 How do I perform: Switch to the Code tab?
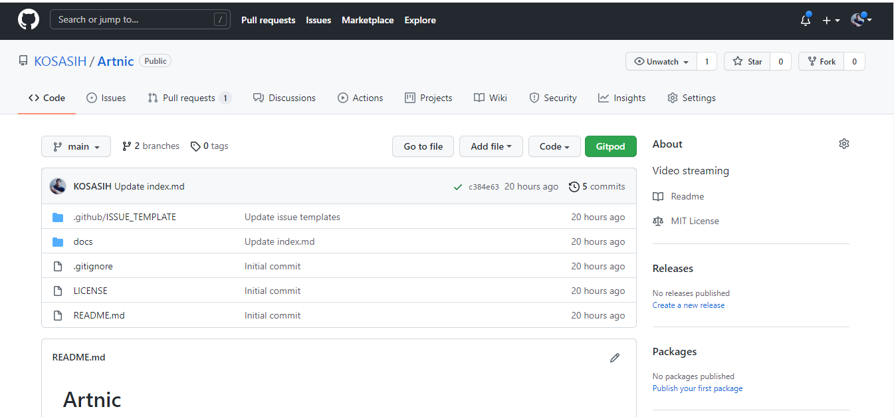tap(47, 98)
